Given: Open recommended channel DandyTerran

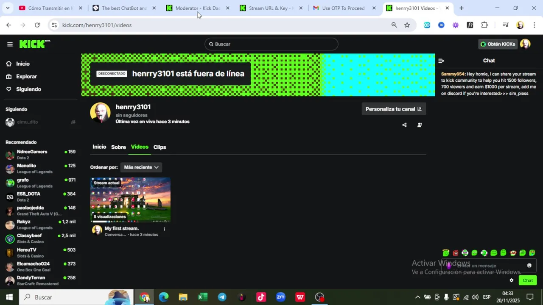Looking at the screenshot, I should coord(40,280).
